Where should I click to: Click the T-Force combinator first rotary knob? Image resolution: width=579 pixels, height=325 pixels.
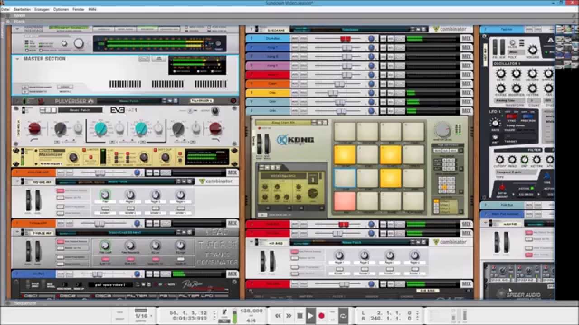click(x=105, y=246)
